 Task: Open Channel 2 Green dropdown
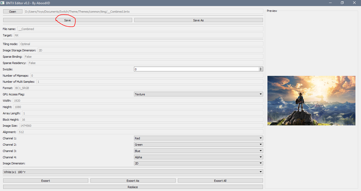pos(198,144)
